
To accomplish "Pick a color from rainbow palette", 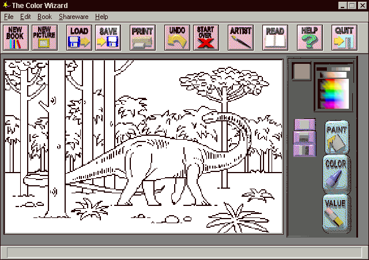I will tap(333, 94).
